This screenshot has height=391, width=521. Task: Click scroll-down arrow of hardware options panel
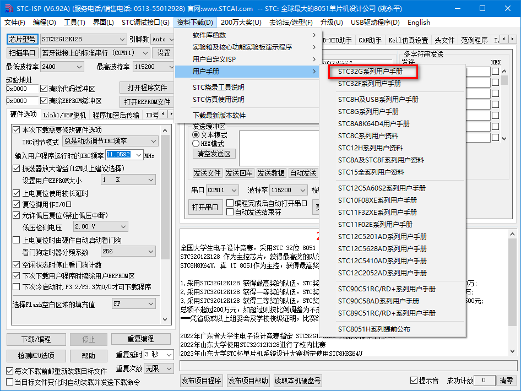(x=165, y=319)
